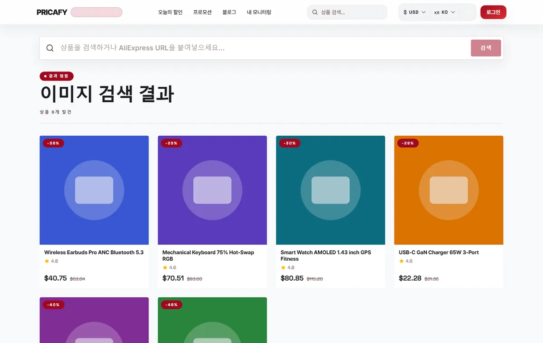This screenshot has height=343, width=543.
Task: Open the USB-C GaN Charger product image
Action: [x=449, y=190]
